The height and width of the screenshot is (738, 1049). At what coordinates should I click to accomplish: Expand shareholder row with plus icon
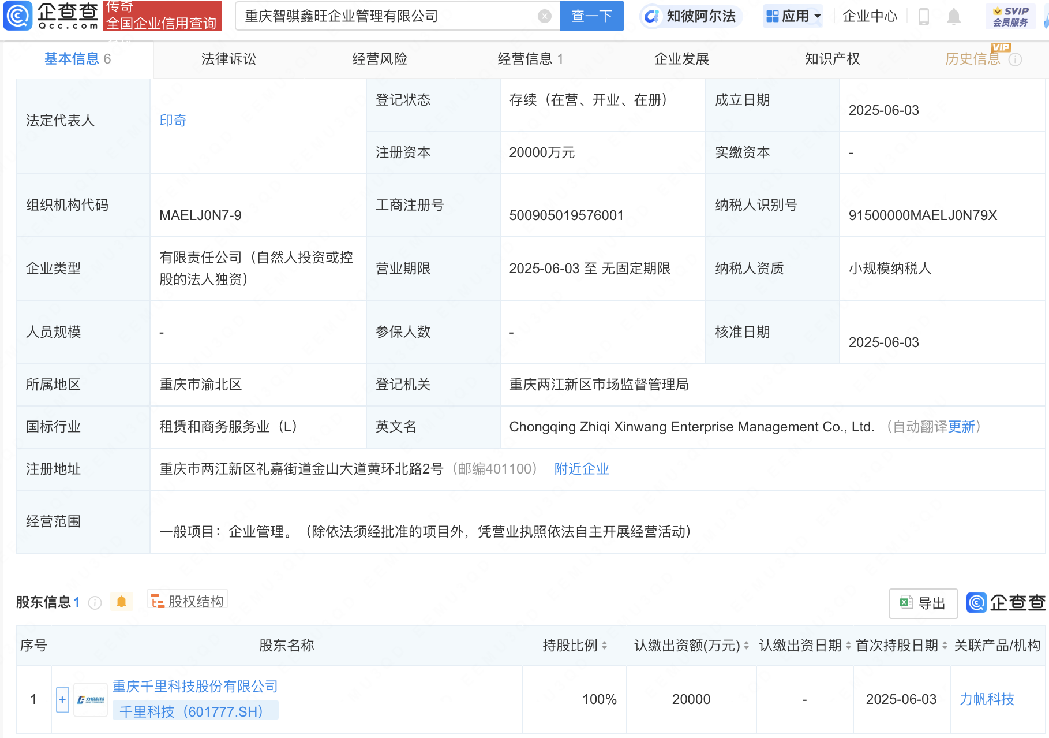click(x=62, y=699)
